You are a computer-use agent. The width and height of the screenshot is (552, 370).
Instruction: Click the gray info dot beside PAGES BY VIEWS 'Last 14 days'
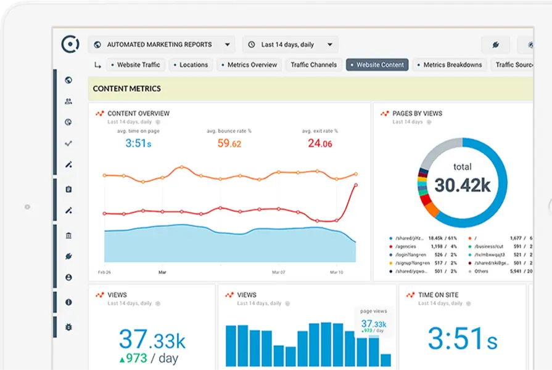[x=429, y=123]
